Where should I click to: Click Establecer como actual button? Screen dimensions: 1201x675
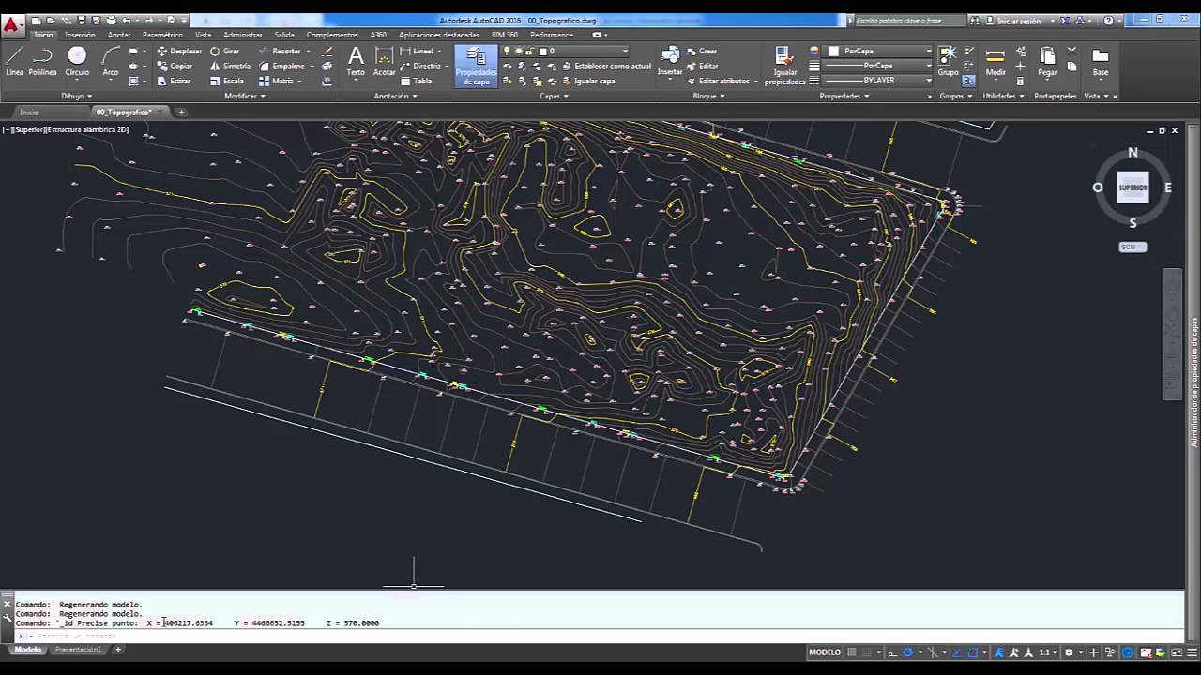point(605,66)
